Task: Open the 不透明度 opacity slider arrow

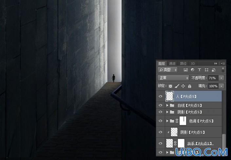Action: tap(221, 78)
